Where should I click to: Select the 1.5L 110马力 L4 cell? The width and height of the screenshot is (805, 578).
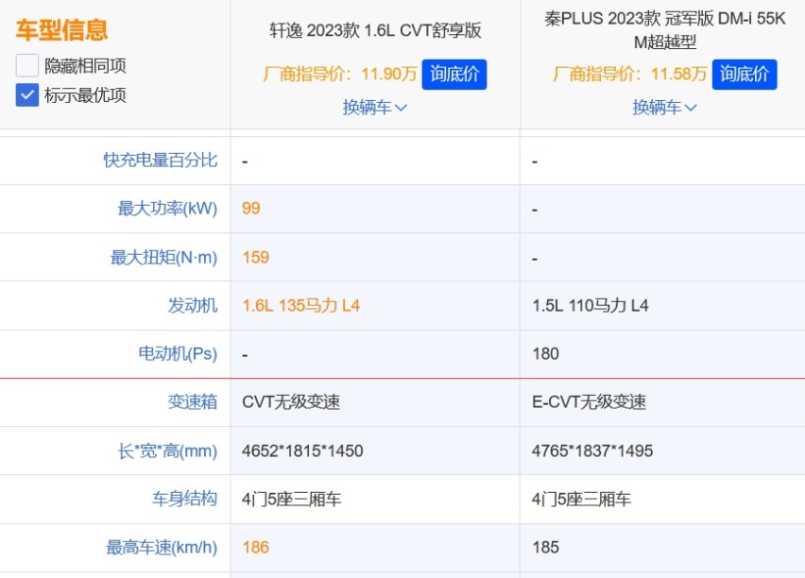pos(591,305)
